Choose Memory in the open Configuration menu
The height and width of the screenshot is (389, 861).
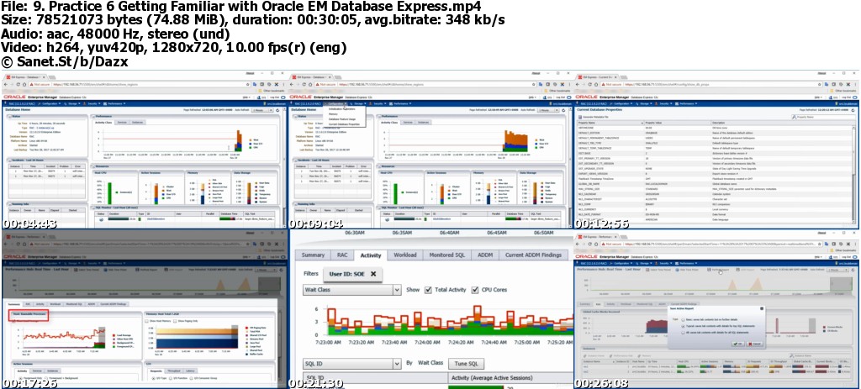pos(333,114)
